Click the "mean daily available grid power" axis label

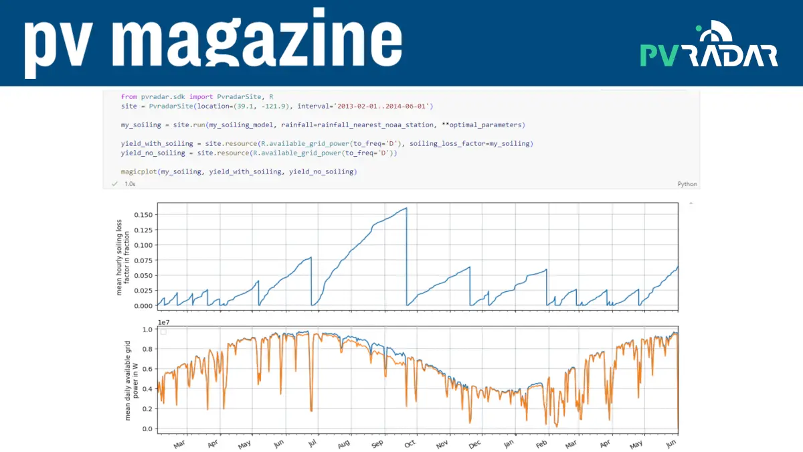pos(131,380)
